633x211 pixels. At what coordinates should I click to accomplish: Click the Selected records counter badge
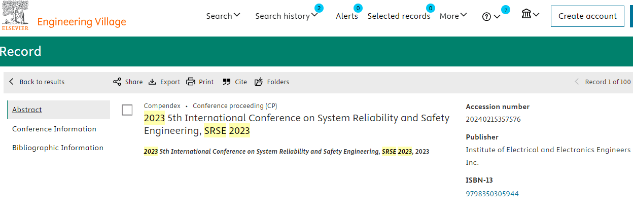(431, 8)
